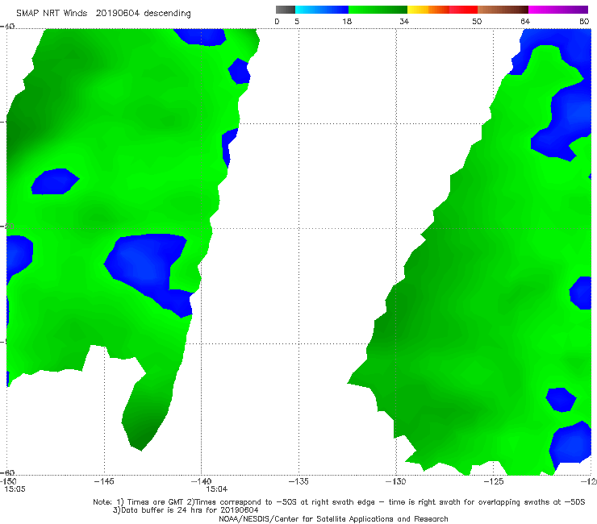597x524 pixels.
Task: Click the latitude label "-50"
Action: coord(7,226)
